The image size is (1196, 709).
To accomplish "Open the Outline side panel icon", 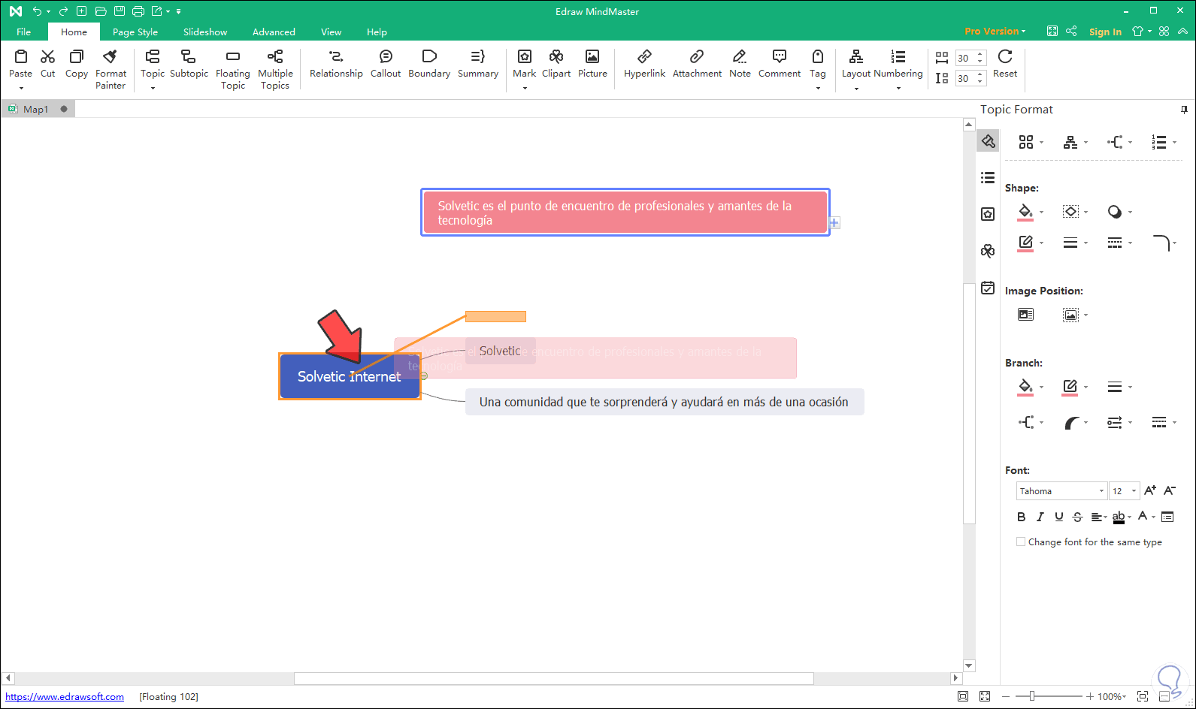I will pyautogui.click(x=988, y=178).
